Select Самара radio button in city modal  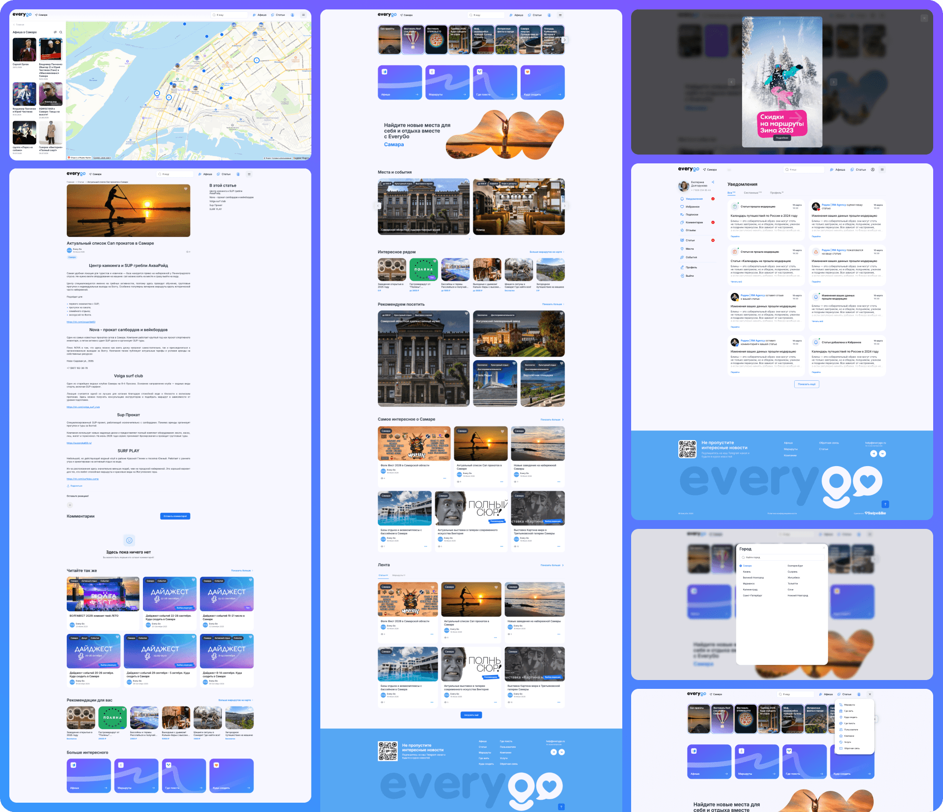click(741, 566)
